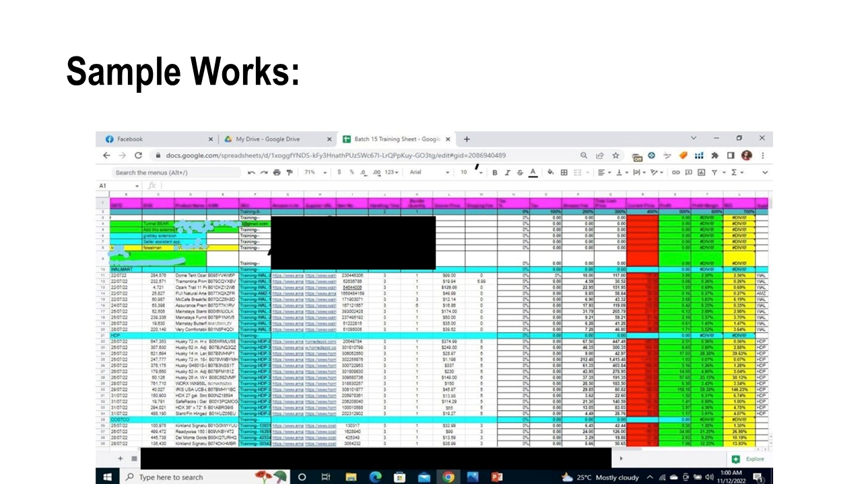Toggle bold formatting
The image size is (862, 484).
pyautogui.click(x=495, y=173)
